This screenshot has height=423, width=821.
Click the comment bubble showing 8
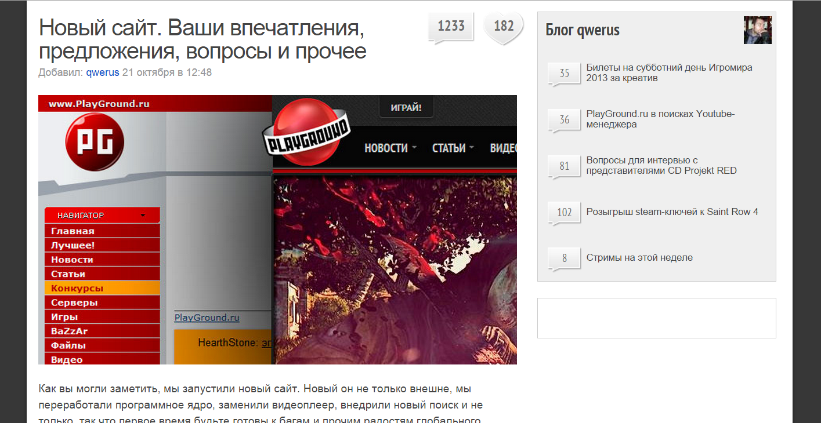[x=564, y=259]
